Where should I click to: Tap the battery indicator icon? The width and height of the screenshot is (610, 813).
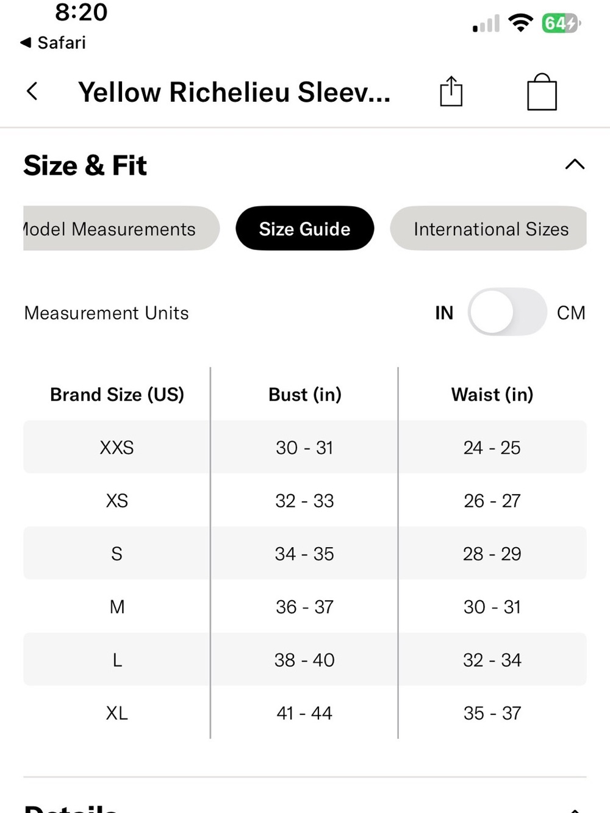[561, 24]
